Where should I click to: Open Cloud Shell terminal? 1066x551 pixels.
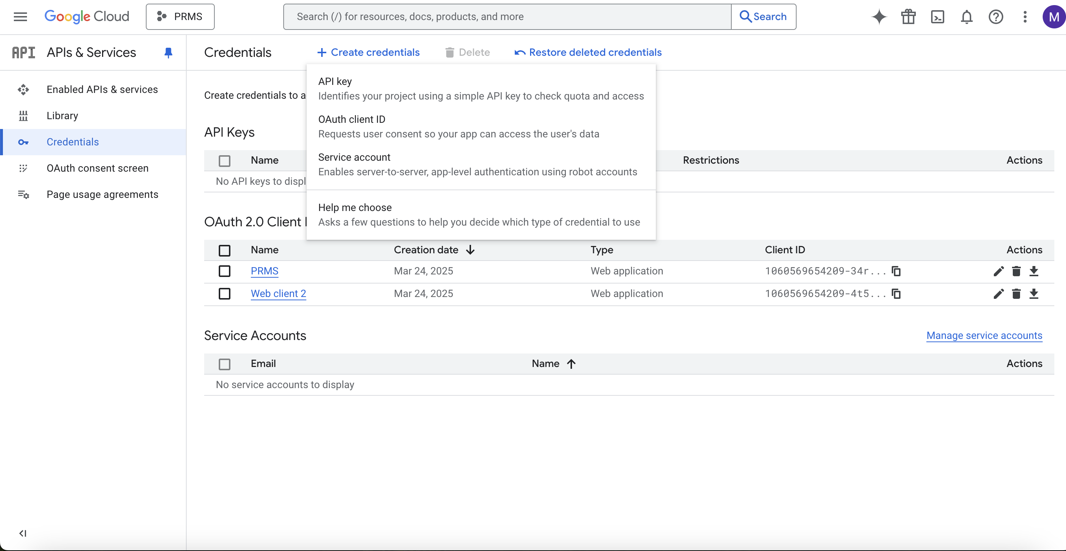pos(938,16)
